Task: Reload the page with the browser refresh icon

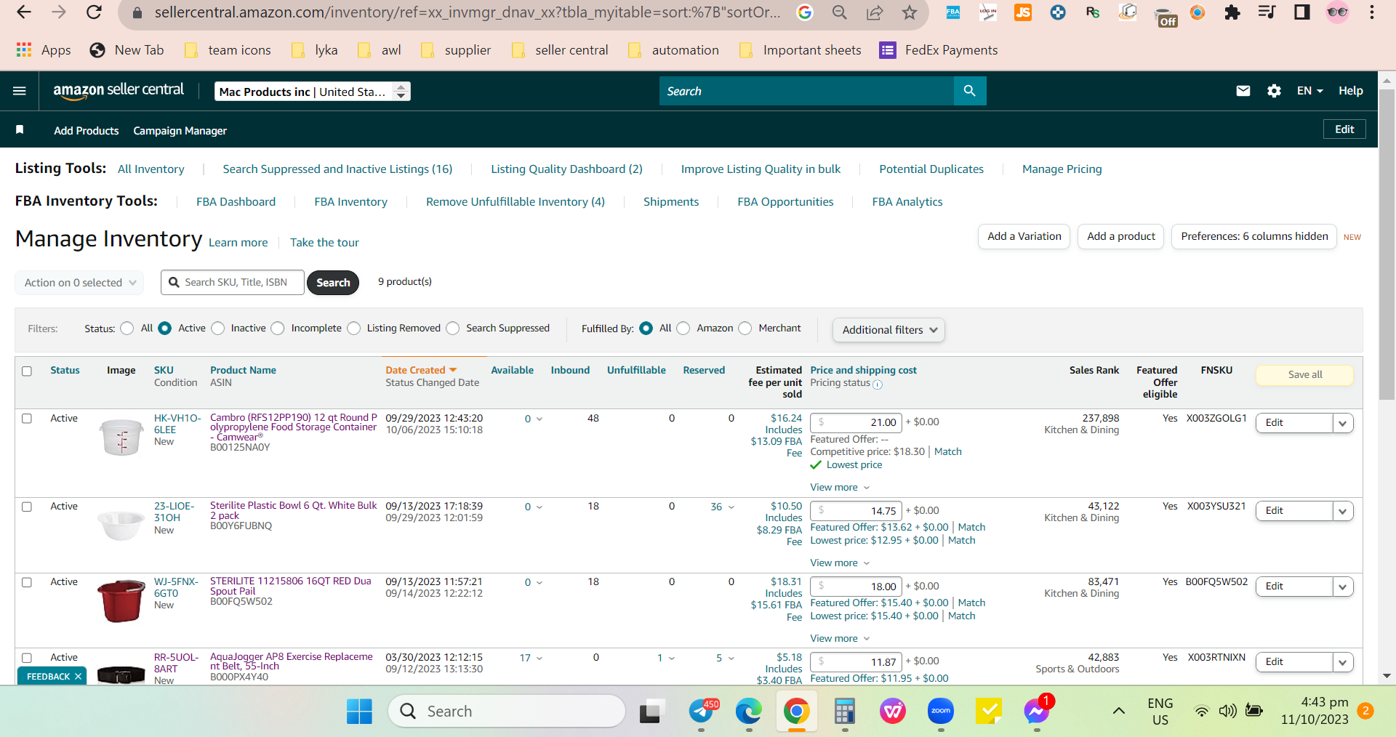Action: 94,12
